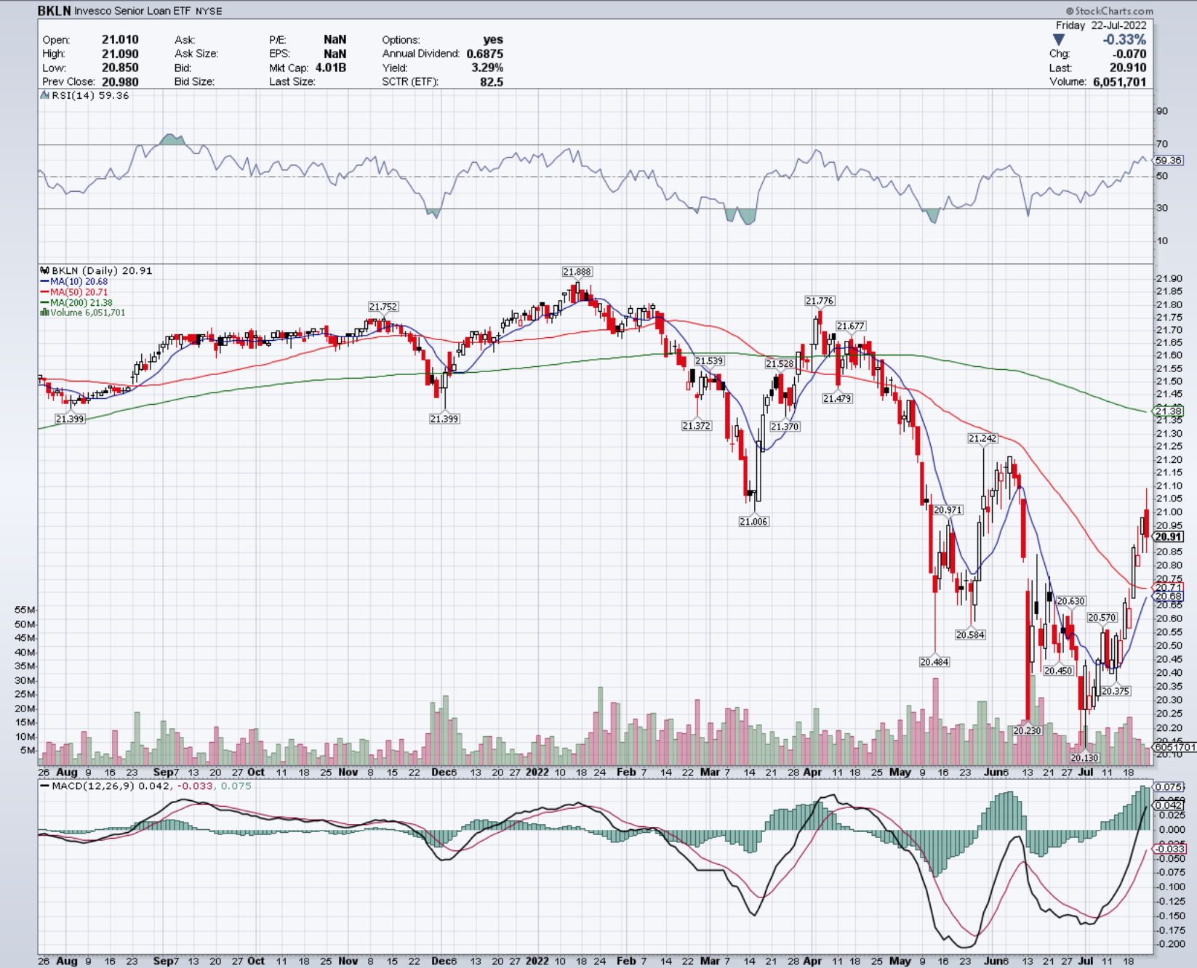Click the 20.570 price label

click(x=1102, y=618)
